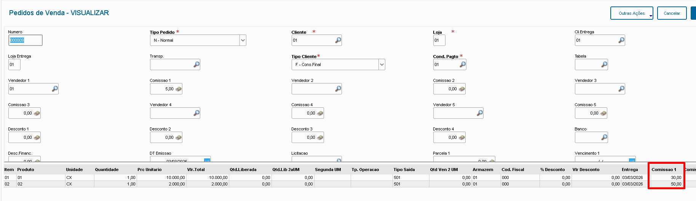Screen dimensions: 696x201
Task: Click the Loja Entrega input field
Action: (x=14, y=64)
